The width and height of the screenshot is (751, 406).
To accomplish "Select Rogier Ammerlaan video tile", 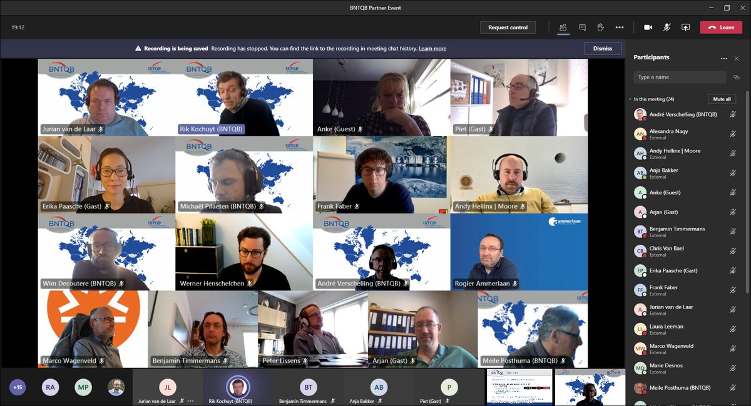I will pyautogui.click(x=519, y=252).
